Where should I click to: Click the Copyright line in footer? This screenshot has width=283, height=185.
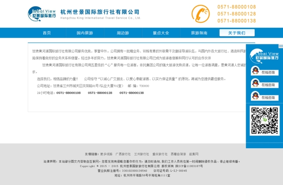[141, 166]
